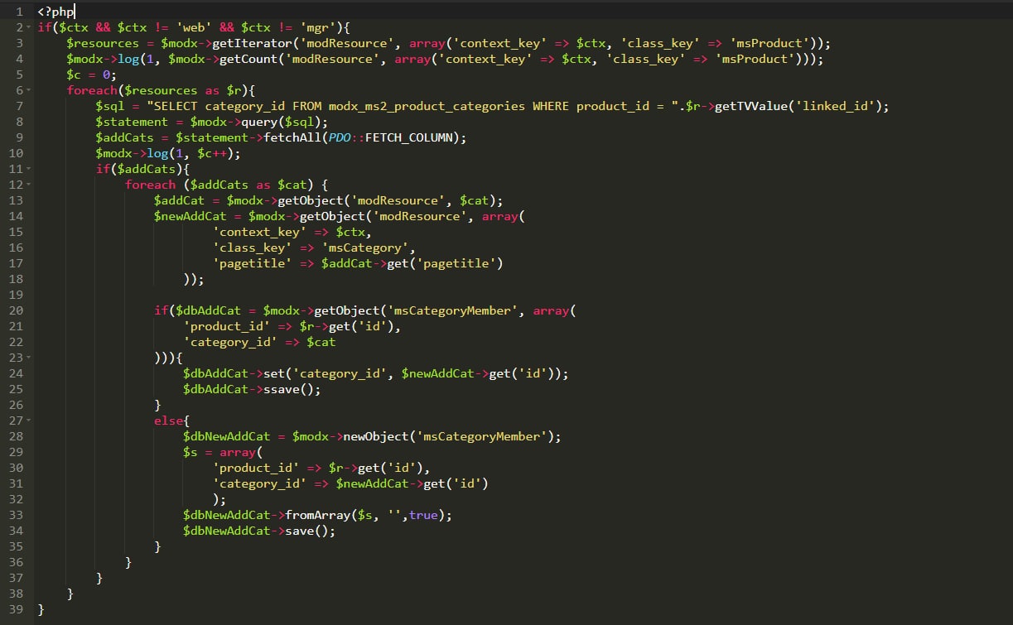
Task: Click the FETCH_COLUMN constant
Action: tap(410, 137)
